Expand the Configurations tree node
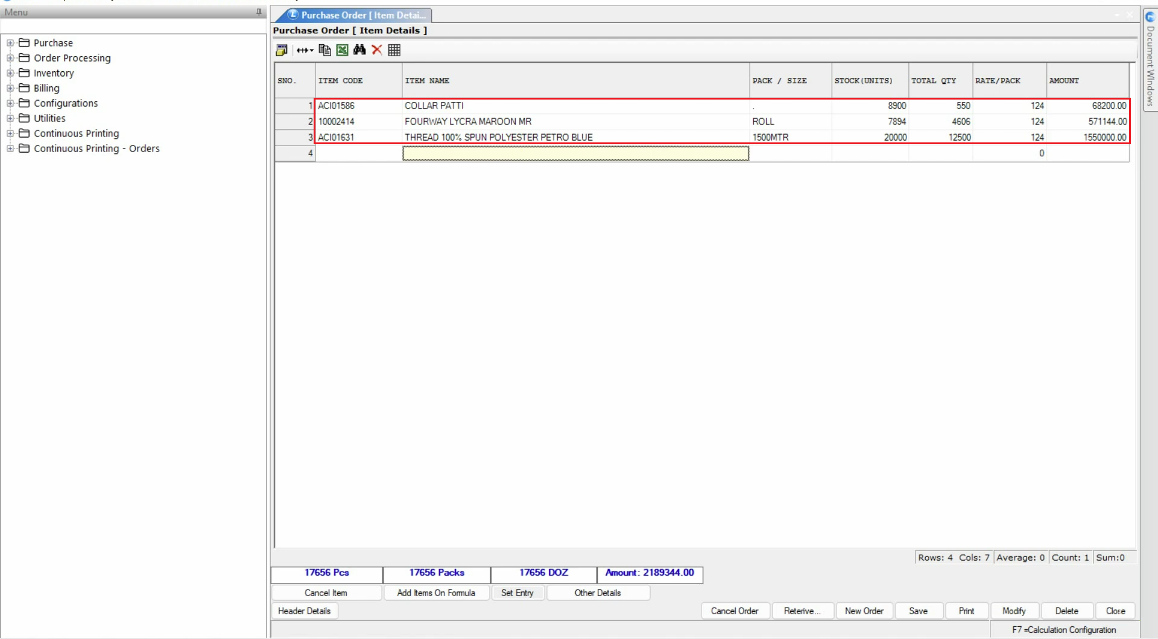The image size is (1158, 639). coord(10,103)
